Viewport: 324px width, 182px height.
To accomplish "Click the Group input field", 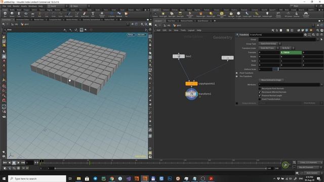I will coord(287,39).
